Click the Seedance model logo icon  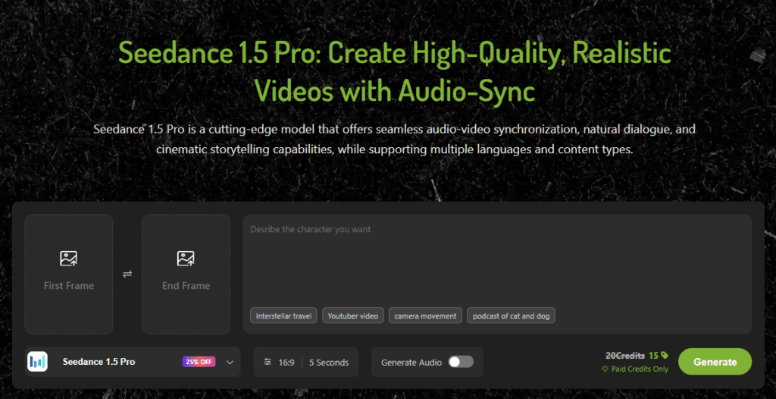[37, 362]
